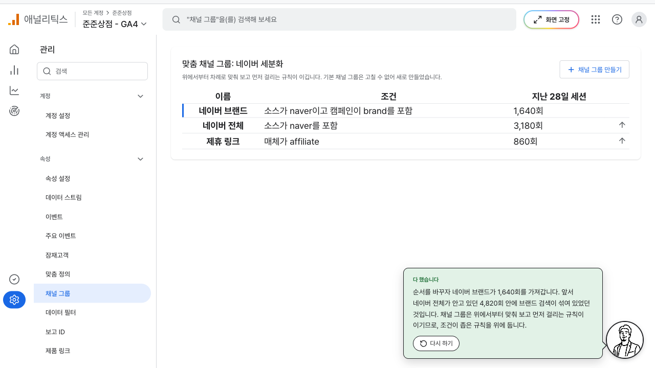Click the 모든 계정 breadcrumb link
Image resolution: width=655 pixels, height=368 pixels.
pyautogui.click(x=93, y=13)
